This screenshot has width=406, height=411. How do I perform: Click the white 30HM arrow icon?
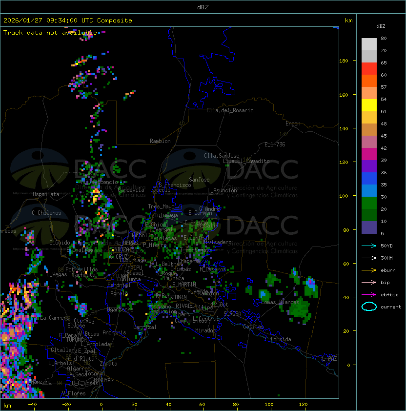point(369,258)
